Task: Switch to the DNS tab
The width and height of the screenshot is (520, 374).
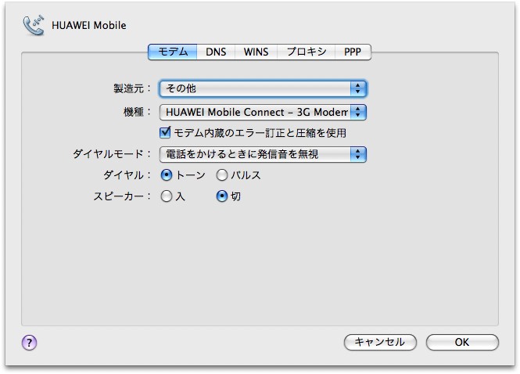Action: (216, 52)
